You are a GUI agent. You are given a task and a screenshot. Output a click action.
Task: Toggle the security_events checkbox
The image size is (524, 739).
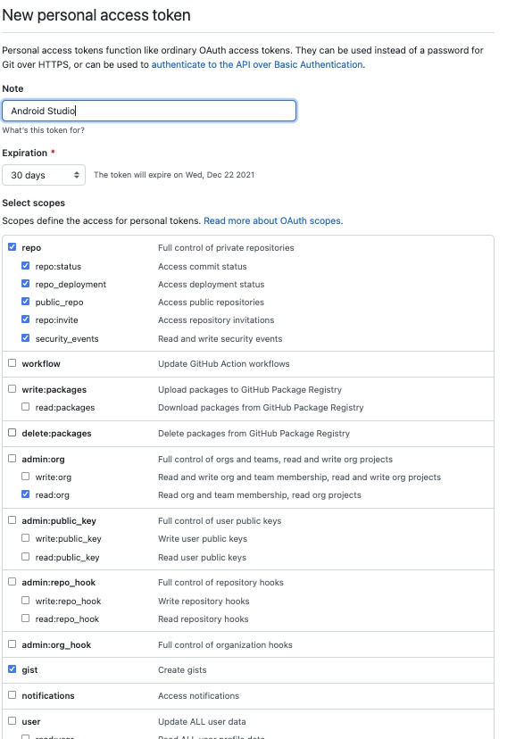(x=26, y=338)
